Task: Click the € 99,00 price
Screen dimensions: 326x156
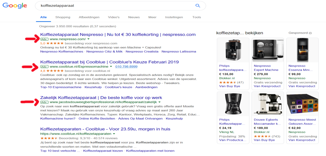Action: (294, 74)
